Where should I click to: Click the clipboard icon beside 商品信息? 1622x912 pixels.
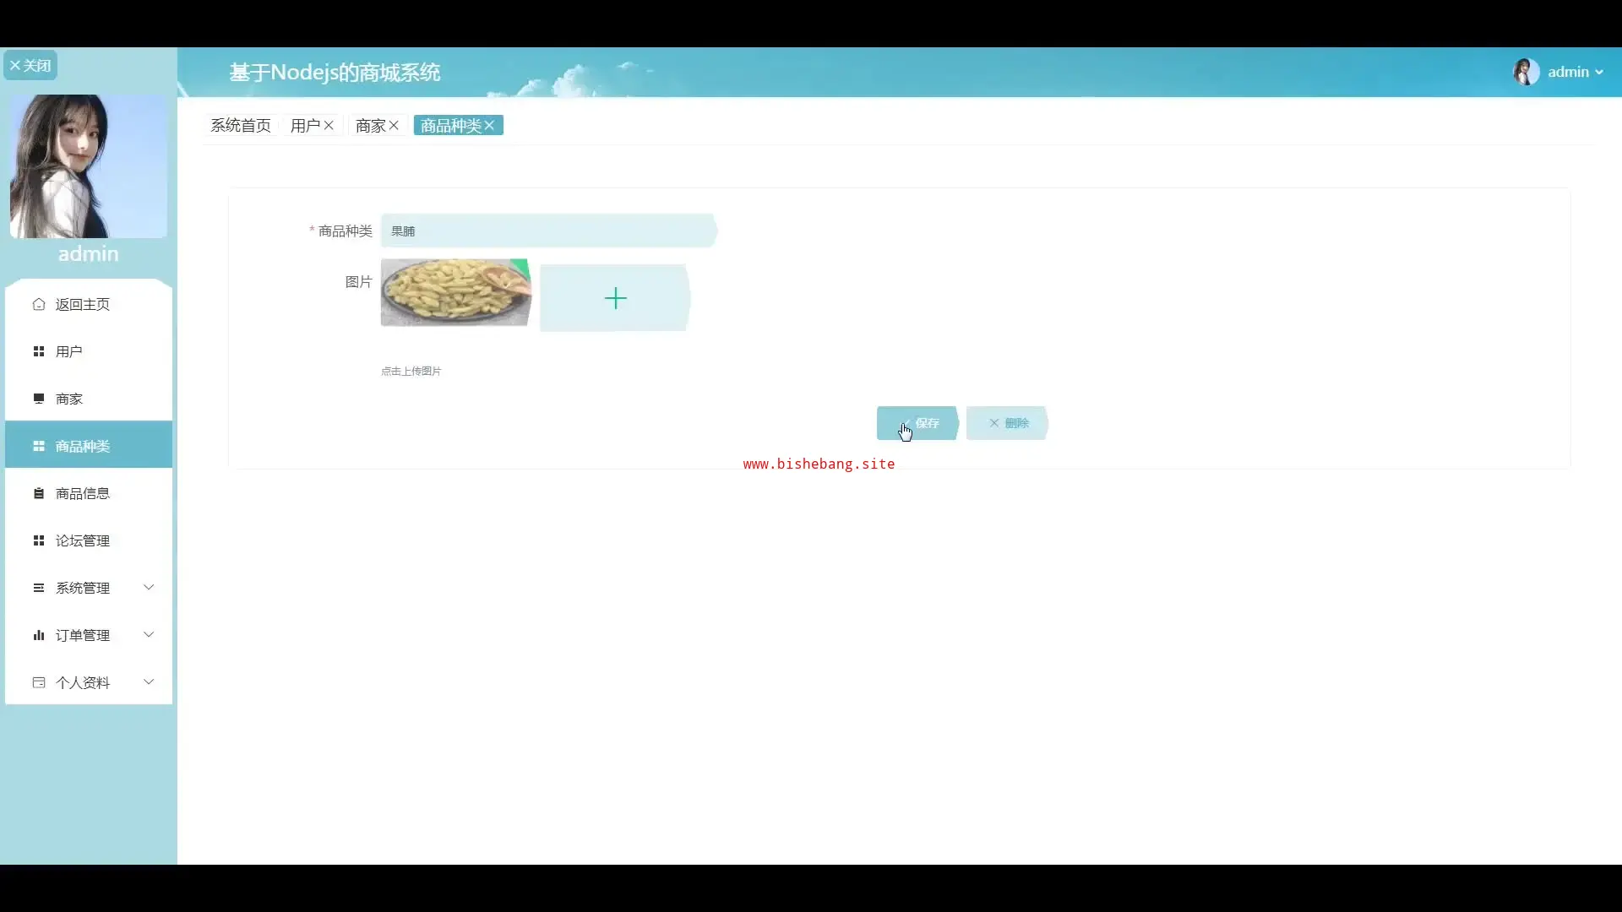tap(39, 493)
